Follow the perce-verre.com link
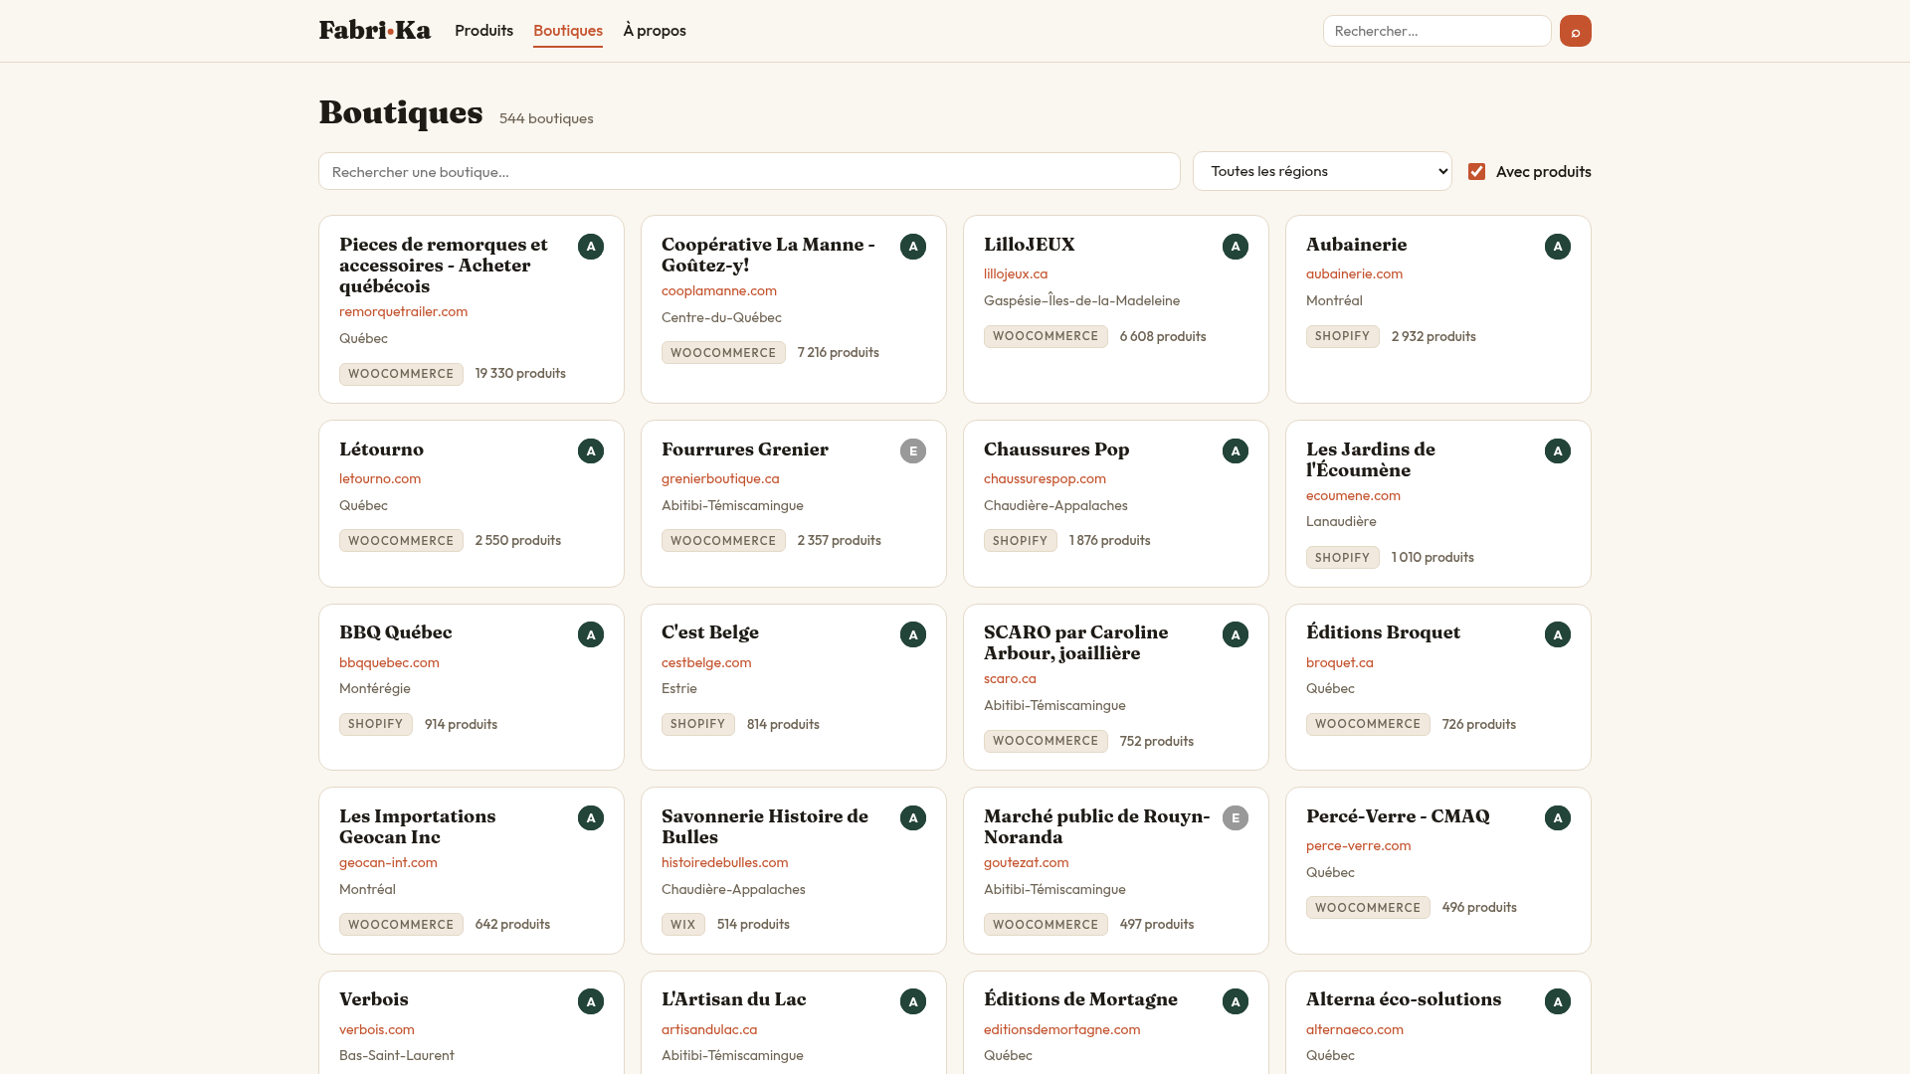 [x=1358, y=846]
